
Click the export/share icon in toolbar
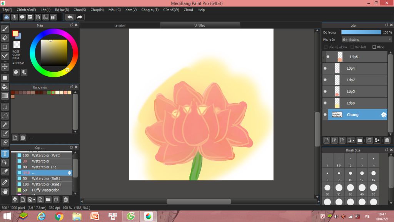click(14, 17)
